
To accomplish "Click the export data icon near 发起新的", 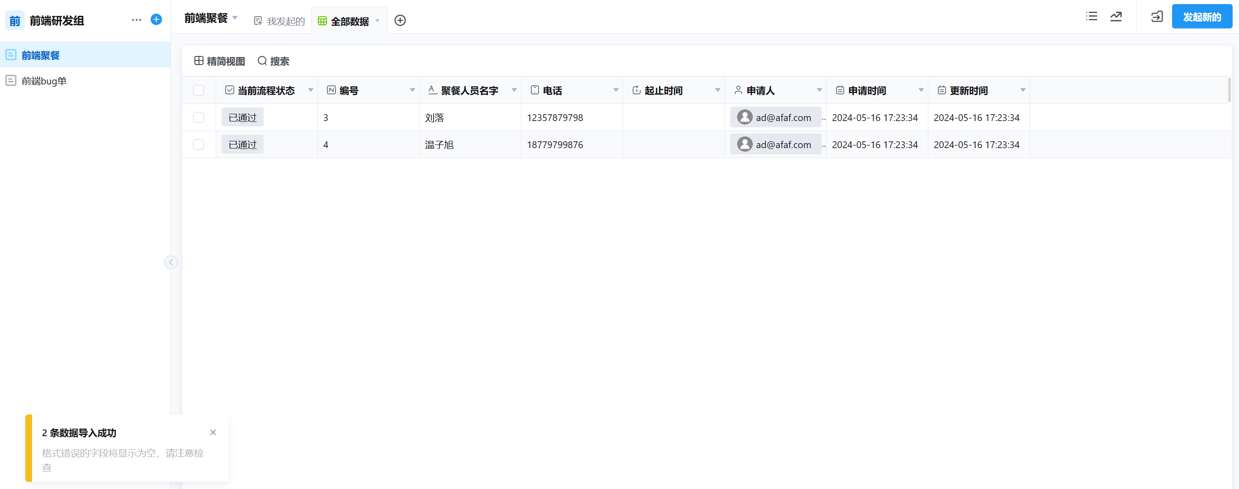I will pyautogui.click(x=1156, y=16).
